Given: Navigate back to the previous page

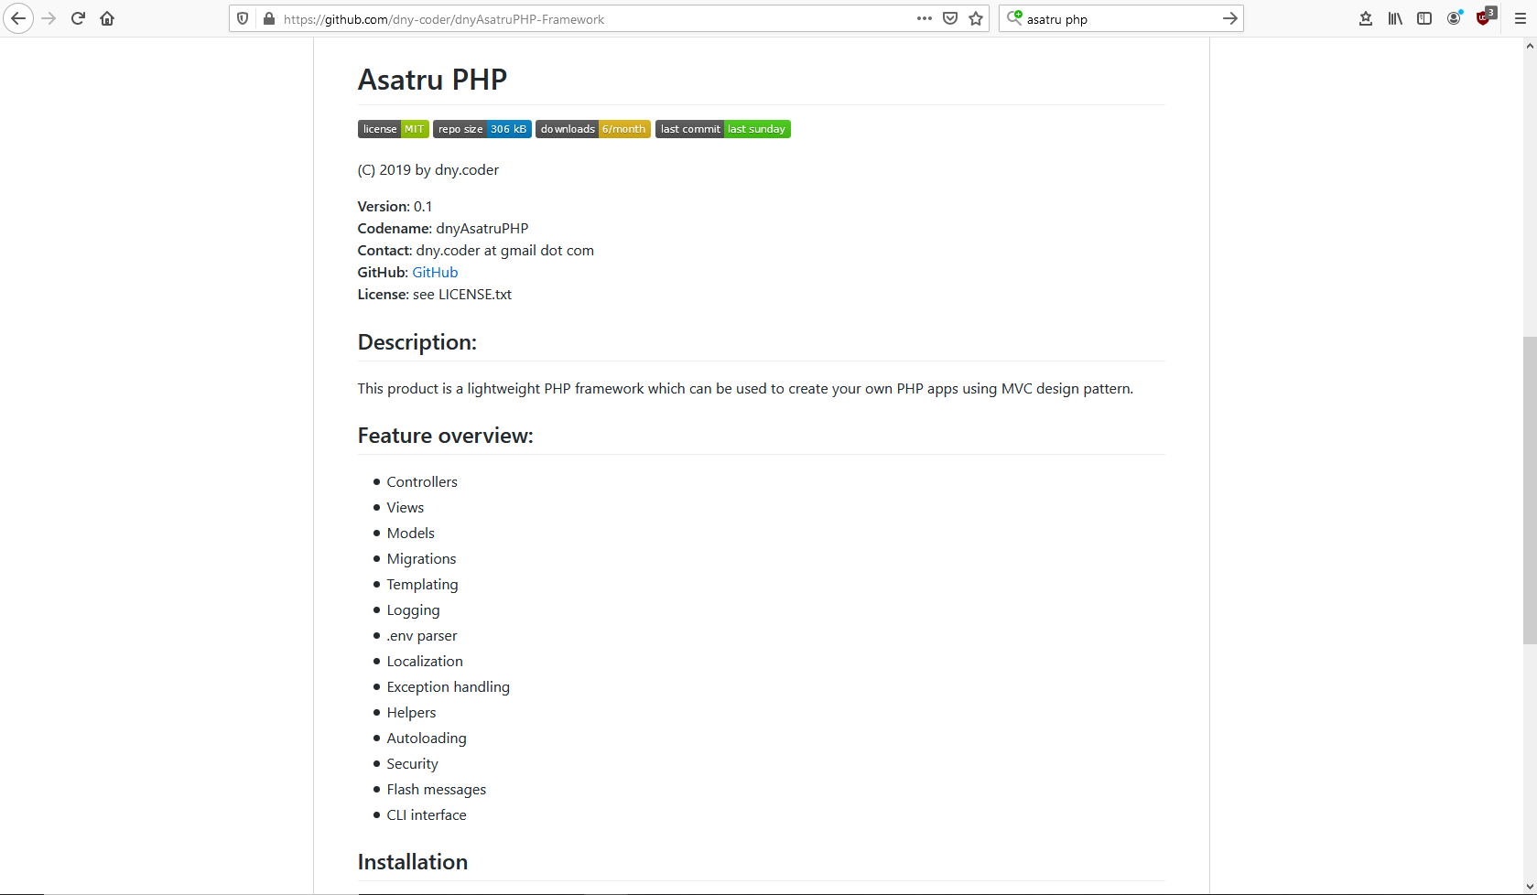Looking at the screenshot, I should tap(18, 18).
